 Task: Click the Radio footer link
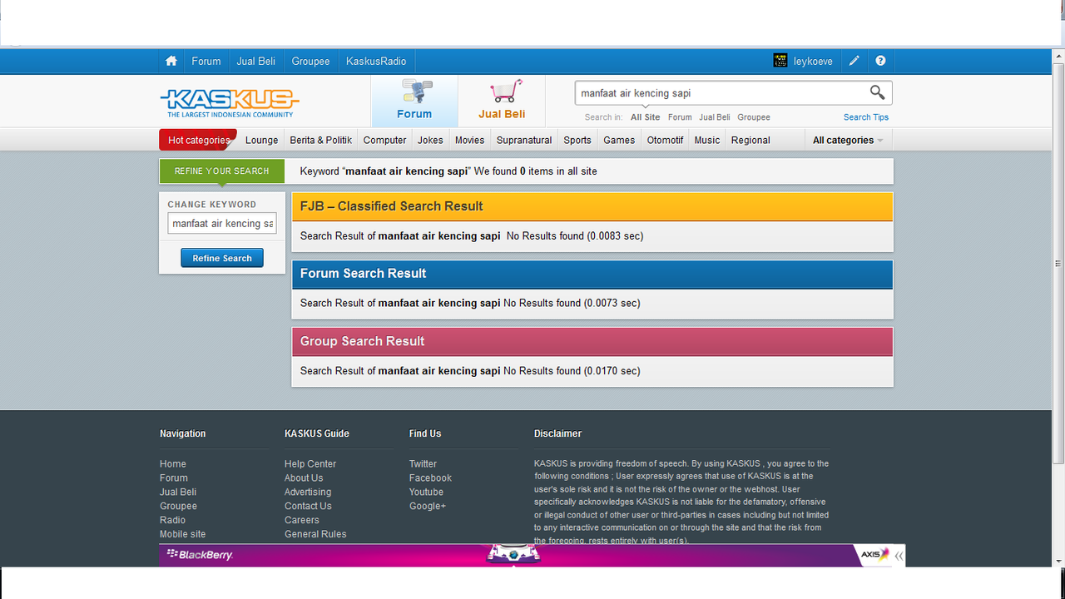pos(173,520)
